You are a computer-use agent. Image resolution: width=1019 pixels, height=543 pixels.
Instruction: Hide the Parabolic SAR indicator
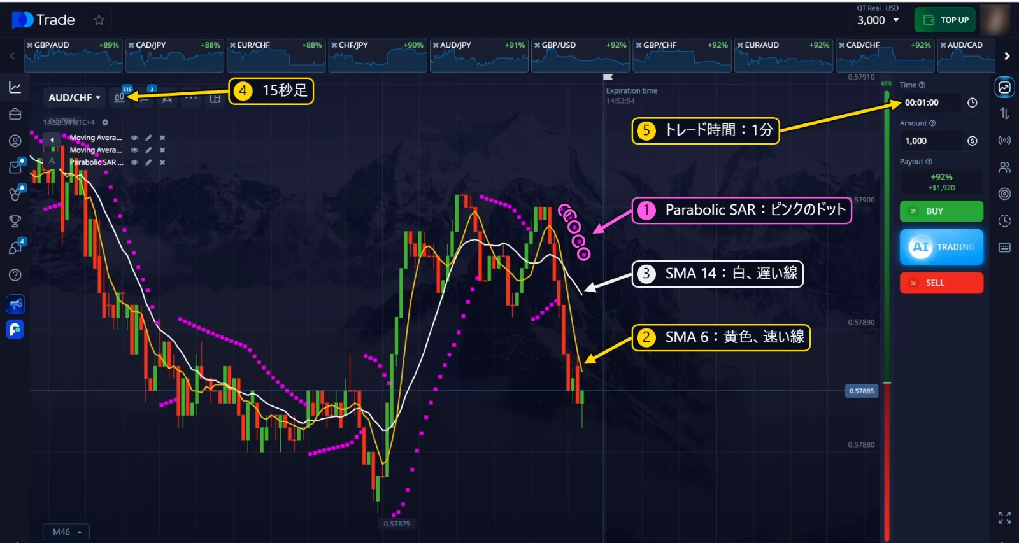click(134, 162)
